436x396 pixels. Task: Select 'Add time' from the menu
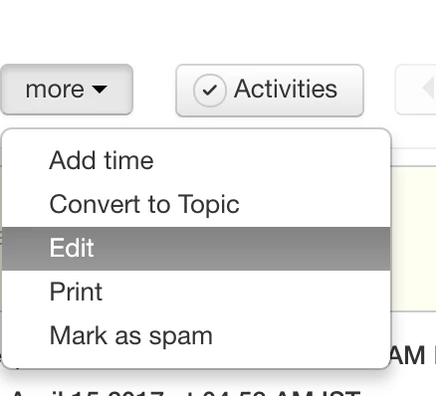[196, 160]
